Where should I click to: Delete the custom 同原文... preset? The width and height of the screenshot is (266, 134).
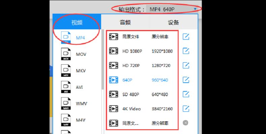click(x=186, y=123)
